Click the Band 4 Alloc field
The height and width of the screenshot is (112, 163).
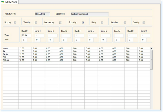(x=77, y=40)
